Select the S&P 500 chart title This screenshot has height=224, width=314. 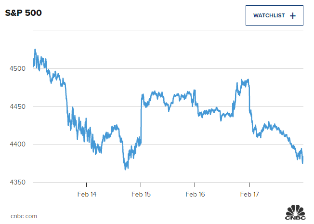(x=23, y=13)
